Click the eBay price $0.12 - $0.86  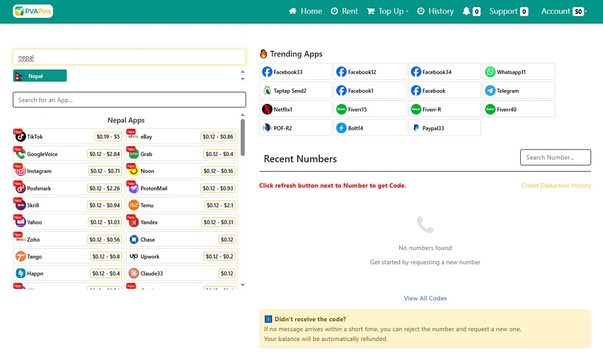218,137
